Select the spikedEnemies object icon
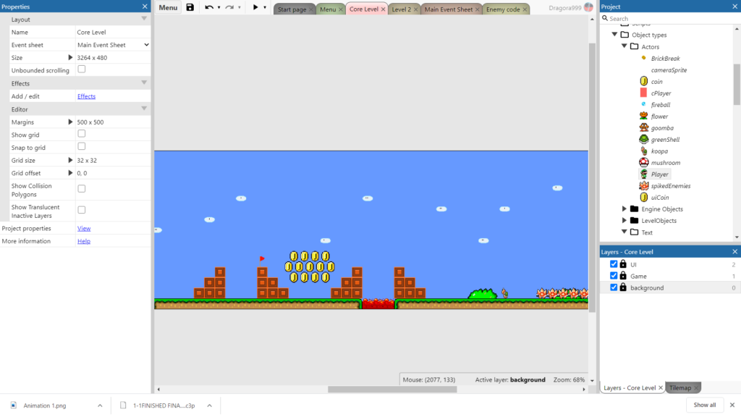Image resolution: width=741 pixels, height=417 pixels. point(643,186)
